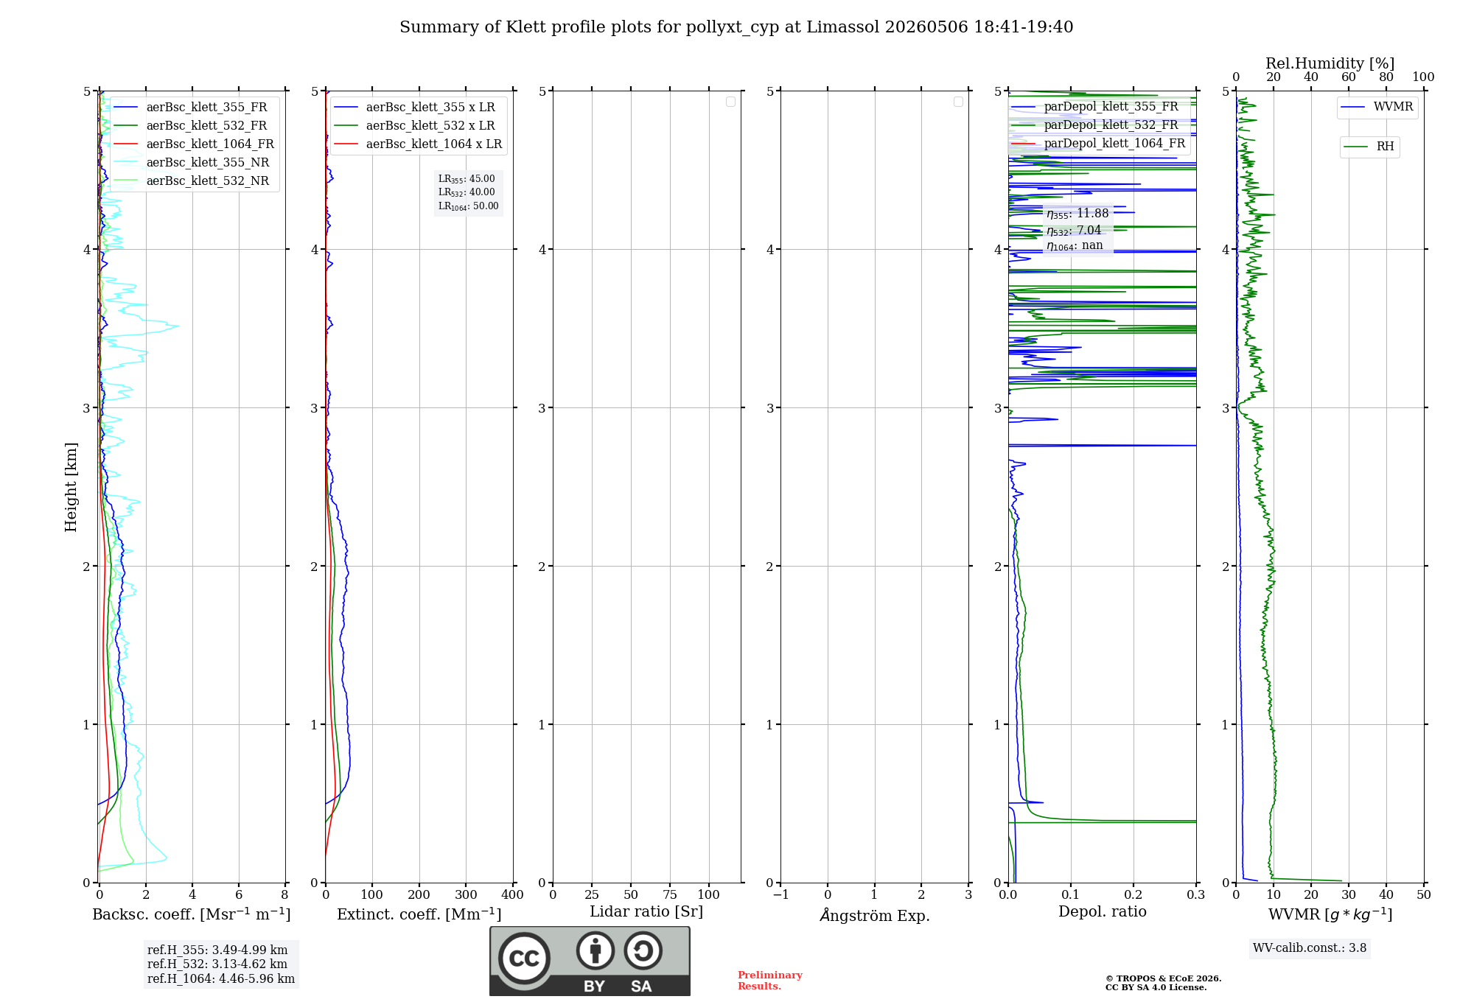The image size is (1474, 1002).
Task: Click the BY attribution person icon
Action: coord(595,950)
